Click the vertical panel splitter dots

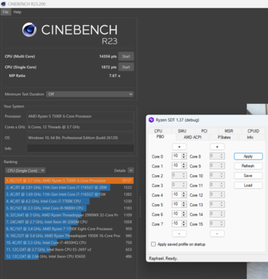pos(140,206)
